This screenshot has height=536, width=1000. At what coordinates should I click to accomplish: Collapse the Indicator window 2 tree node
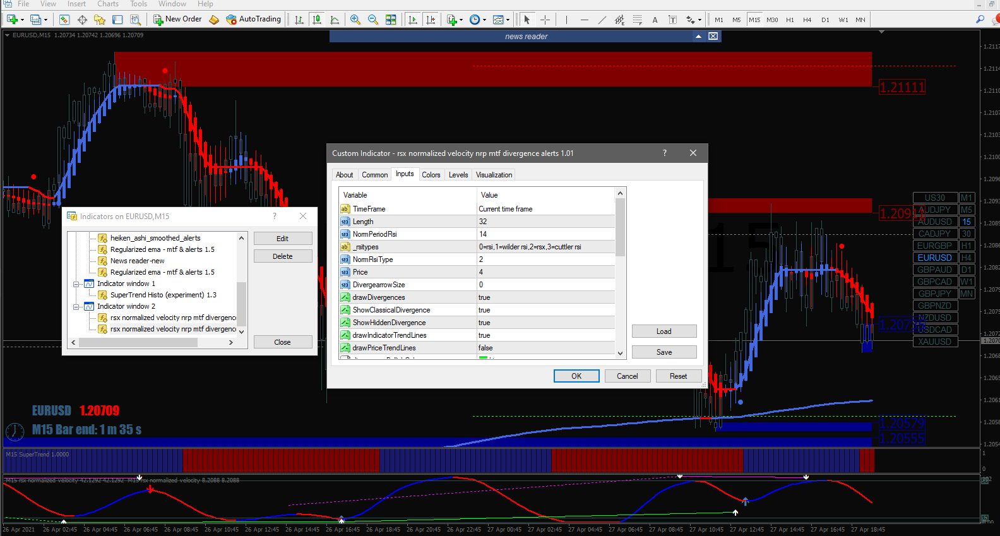76,307
